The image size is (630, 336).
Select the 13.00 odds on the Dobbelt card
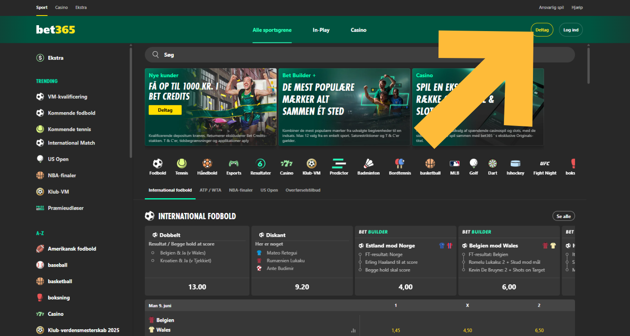click(197, 287)
